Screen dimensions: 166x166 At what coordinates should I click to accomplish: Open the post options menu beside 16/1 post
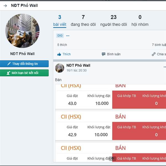165,67
